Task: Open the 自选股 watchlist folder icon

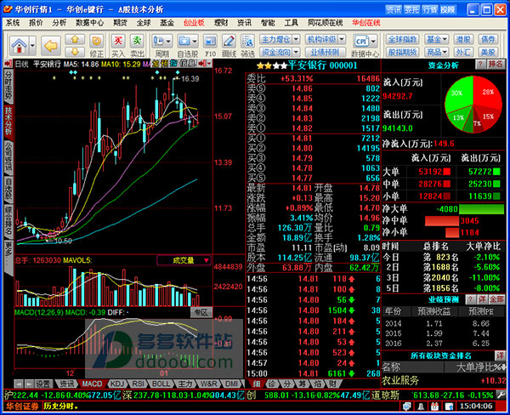Action: (184, 42)
